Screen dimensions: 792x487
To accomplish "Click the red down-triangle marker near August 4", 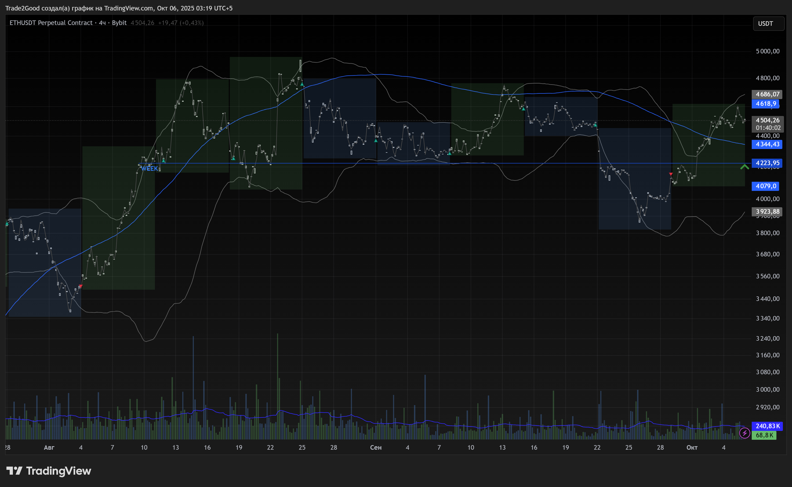I will [x=81, y=286].
